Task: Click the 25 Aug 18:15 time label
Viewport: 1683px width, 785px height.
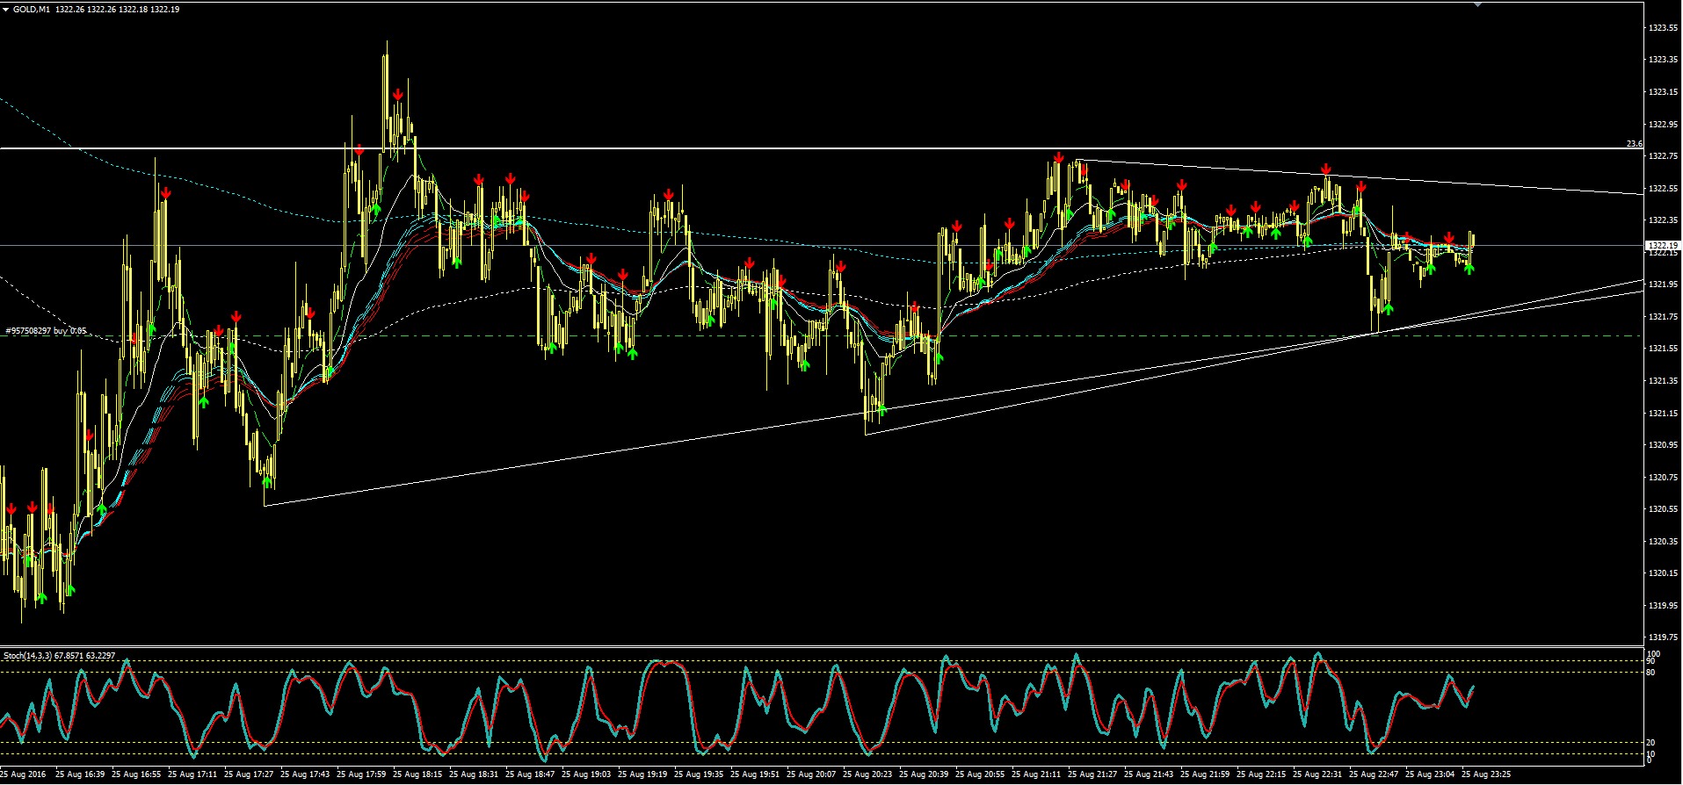Action: click(x=417, y=774)
